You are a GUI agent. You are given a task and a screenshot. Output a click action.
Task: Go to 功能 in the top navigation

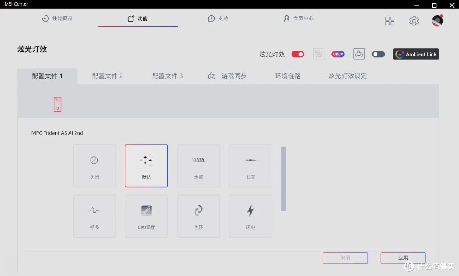(138, 18)
